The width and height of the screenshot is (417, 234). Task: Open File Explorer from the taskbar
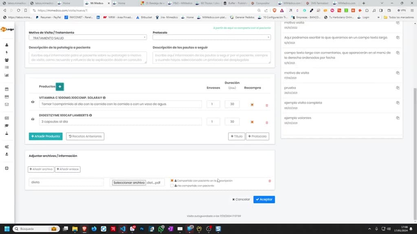[x=75, y=229]
